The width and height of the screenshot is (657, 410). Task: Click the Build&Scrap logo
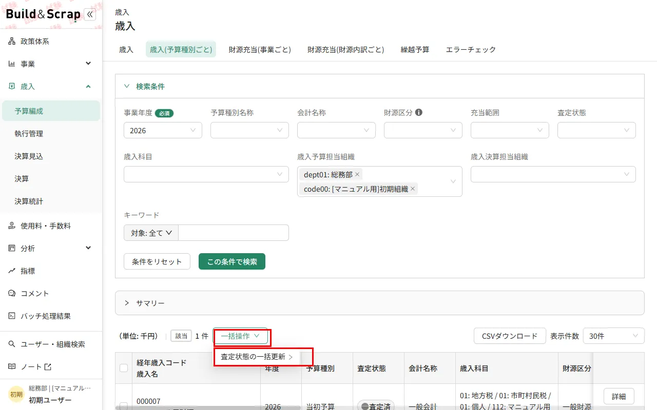(x=43, y=14)
